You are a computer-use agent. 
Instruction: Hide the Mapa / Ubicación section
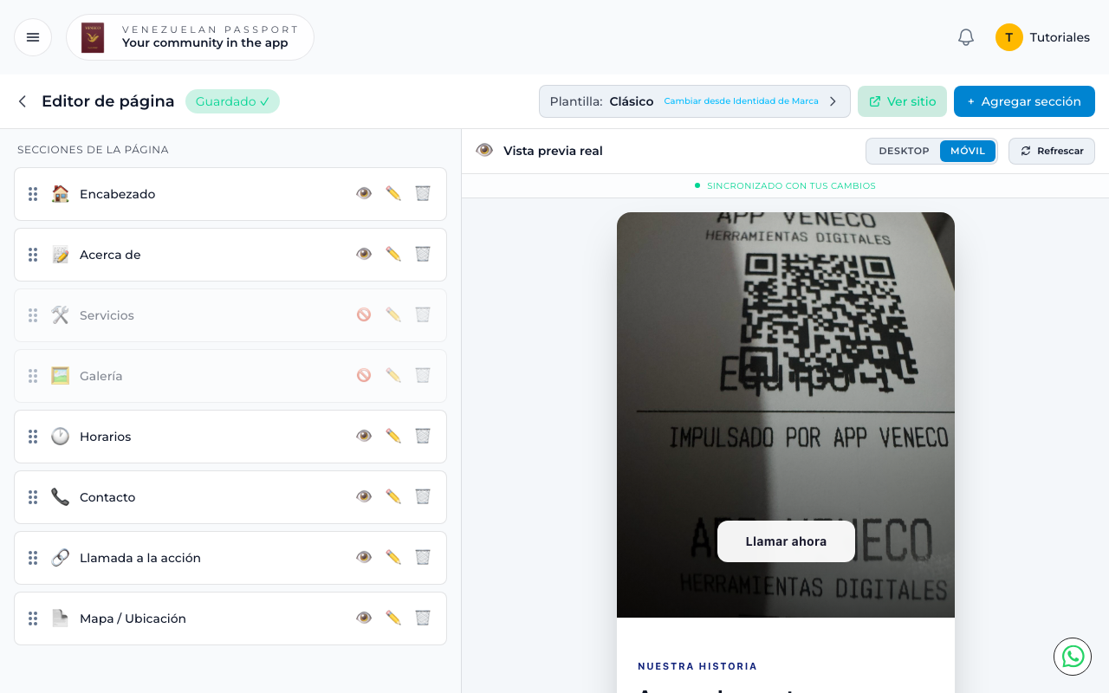(364, 618)
